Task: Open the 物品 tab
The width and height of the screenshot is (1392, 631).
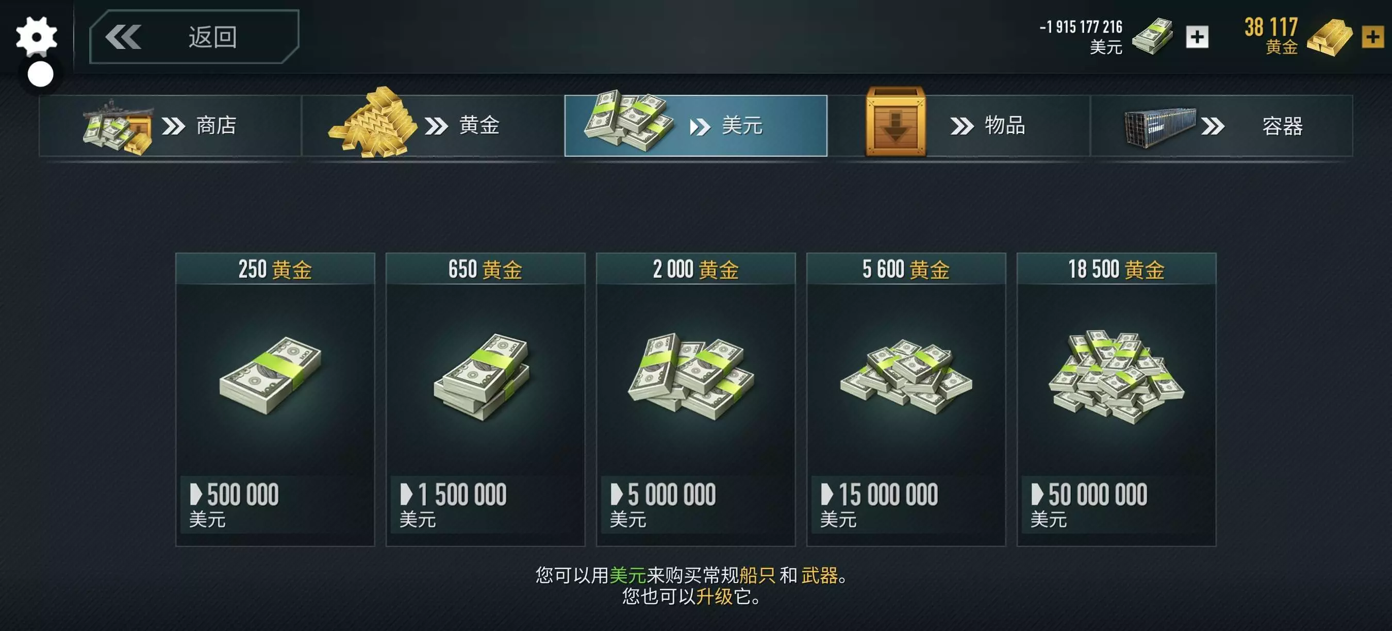Action: (958, 126)
